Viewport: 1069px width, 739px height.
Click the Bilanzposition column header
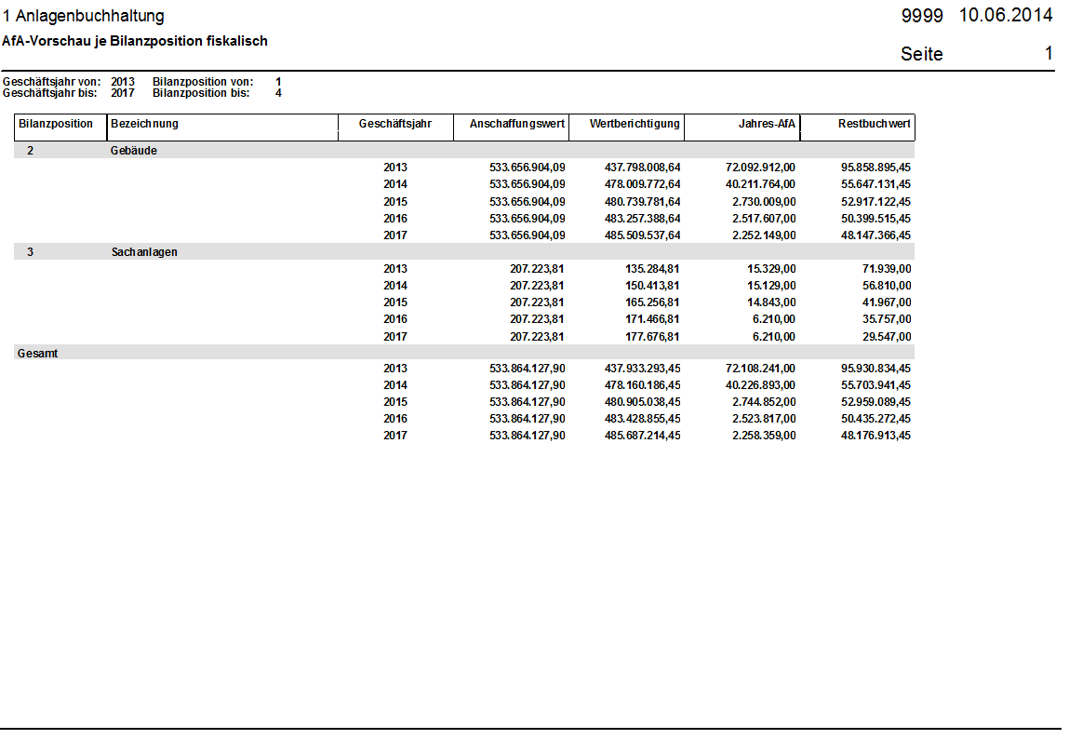point(56,124)
